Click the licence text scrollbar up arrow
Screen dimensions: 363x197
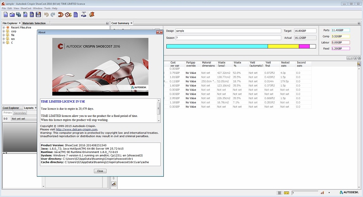coord(159,101)
